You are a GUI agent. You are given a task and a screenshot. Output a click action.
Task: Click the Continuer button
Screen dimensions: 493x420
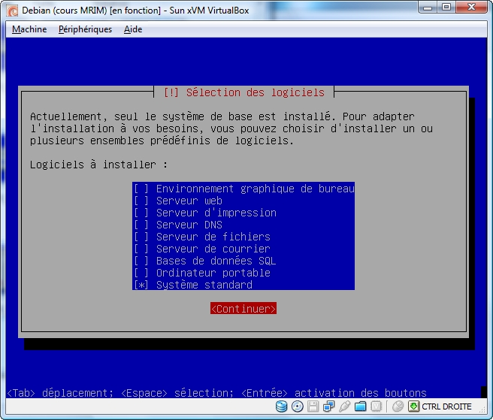pyautogui.click(x=243, y=309)
